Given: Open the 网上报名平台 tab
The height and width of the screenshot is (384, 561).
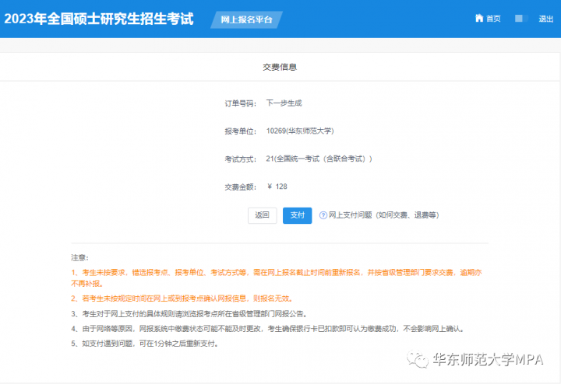Looking at the screenshot, I should click(246, 19).
